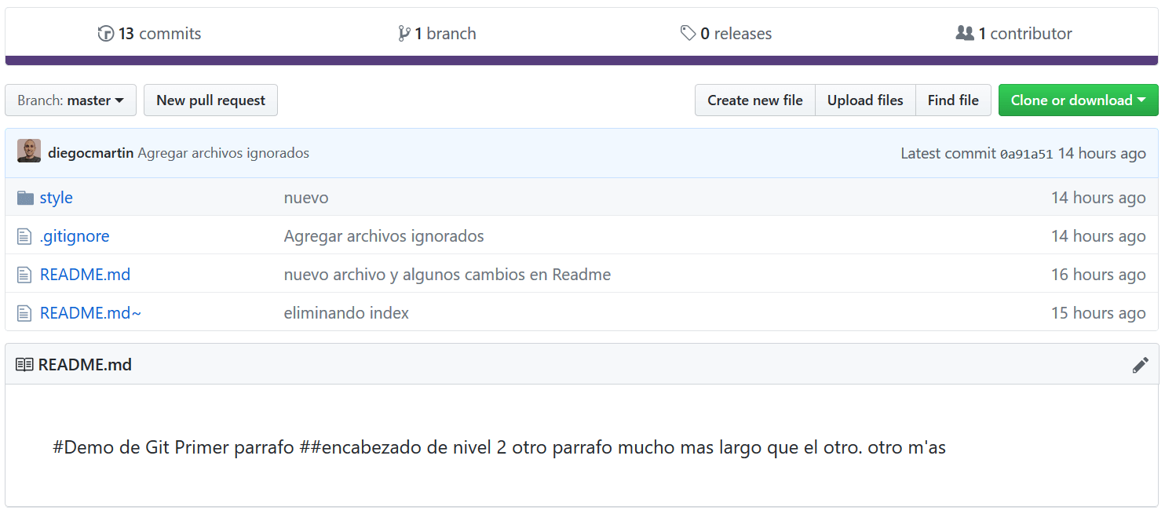Image resolution: width=1165 pixels, height=514 pixels.
Task: Open the Clone or download dropdown
Action: (x=1077, y=100)
